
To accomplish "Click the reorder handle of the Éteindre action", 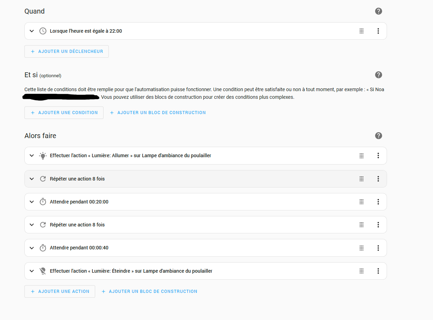I will click(362, 271).
